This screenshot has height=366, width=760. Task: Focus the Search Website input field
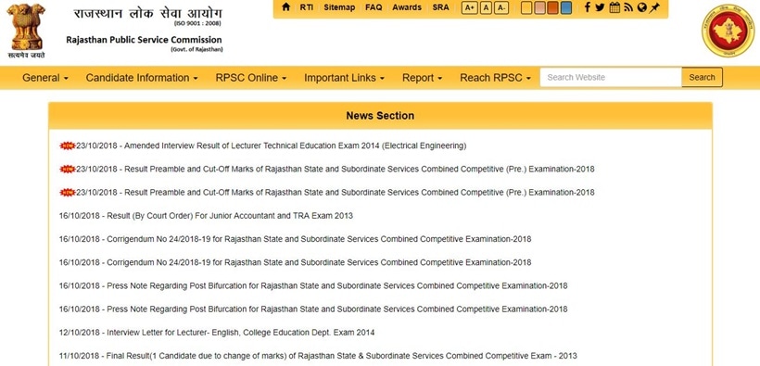[611, 77]
